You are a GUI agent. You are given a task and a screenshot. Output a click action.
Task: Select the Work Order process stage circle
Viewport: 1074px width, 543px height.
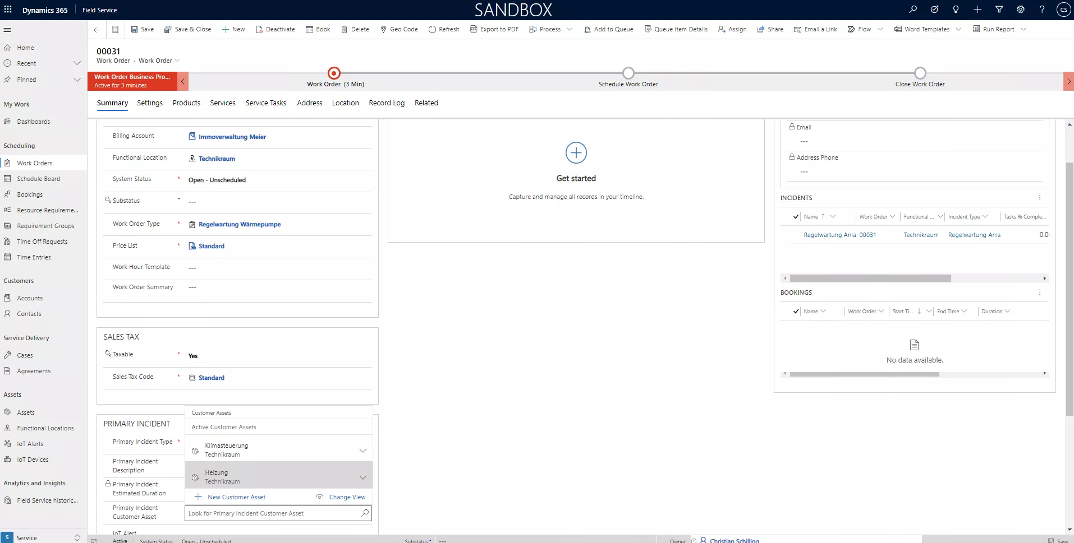(x=334, y=73)
